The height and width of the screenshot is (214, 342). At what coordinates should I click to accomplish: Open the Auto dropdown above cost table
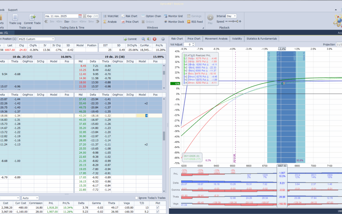[x=37, y=198]
